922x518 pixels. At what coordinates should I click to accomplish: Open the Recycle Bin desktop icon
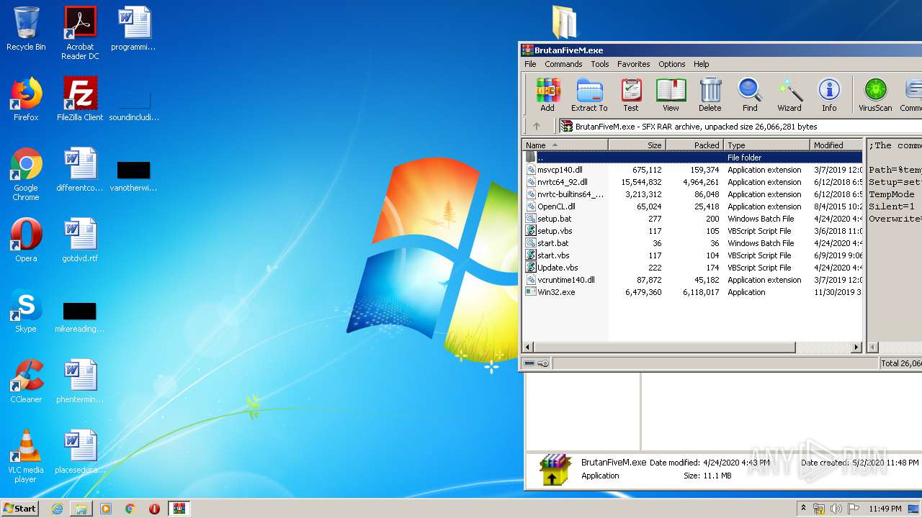coord(26,29)
